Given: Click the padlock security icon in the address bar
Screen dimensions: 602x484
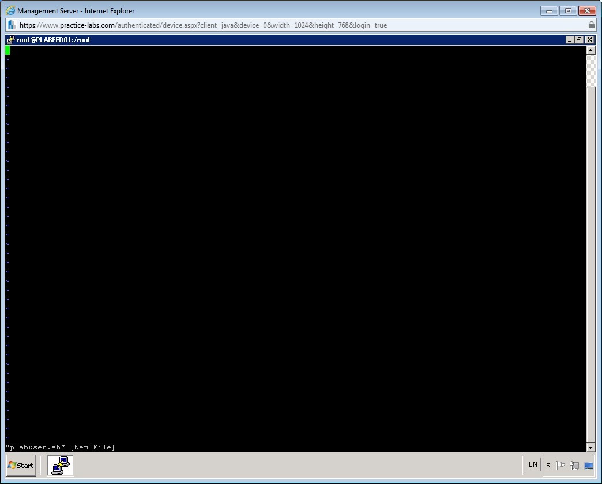Looking at the screenshot, I should coord(592,25).
